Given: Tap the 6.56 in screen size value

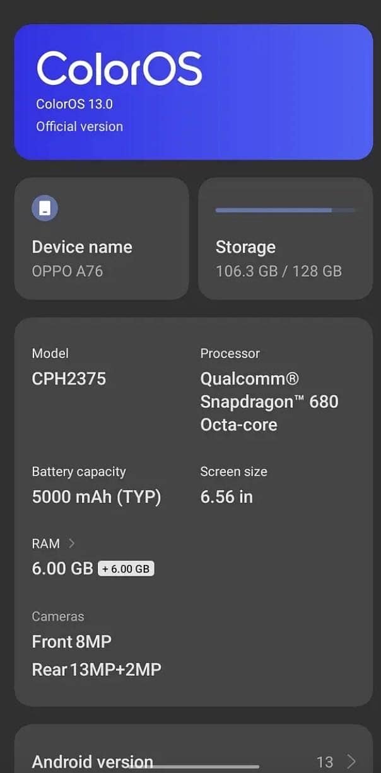Looking at the screenshot, I should tap(226, 497).
